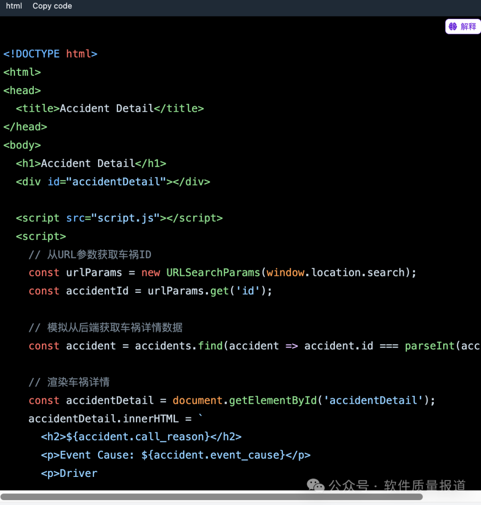
Task: Click the "script.js" src attribute value
Action: (x=125, y=218)
